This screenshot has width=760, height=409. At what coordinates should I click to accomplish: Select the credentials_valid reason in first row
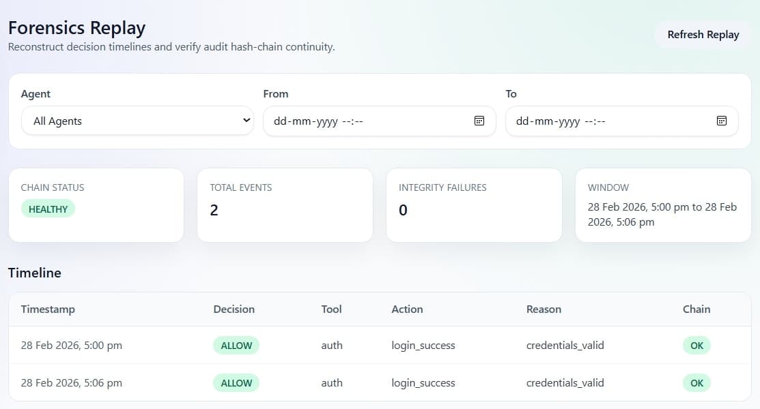565,345
